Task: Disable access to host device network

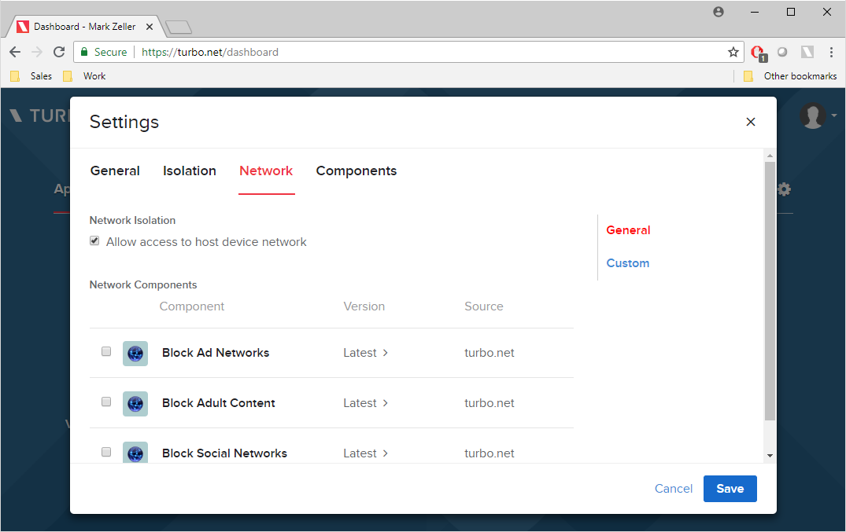Action: pyautogui.click(x=94, y=240)
